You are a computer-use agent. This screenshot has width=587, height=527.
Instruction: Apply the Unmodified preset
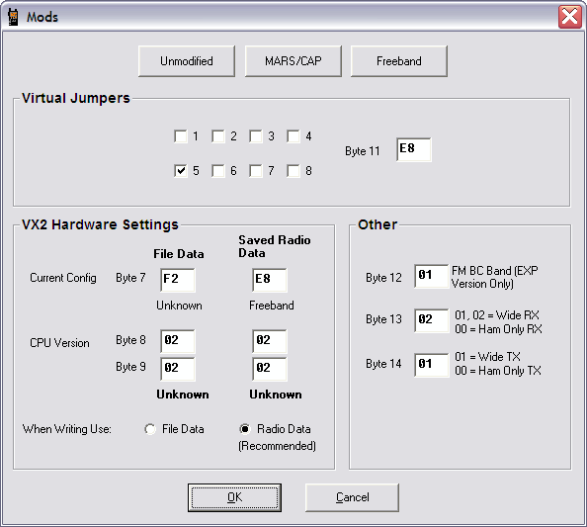coord(187,61)
